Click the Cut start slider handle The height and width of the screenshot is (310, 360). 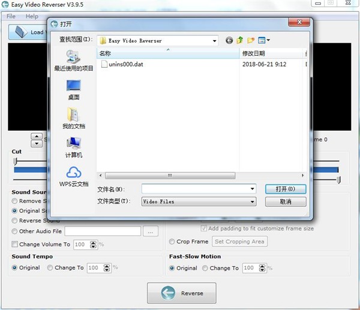(15, 161)
